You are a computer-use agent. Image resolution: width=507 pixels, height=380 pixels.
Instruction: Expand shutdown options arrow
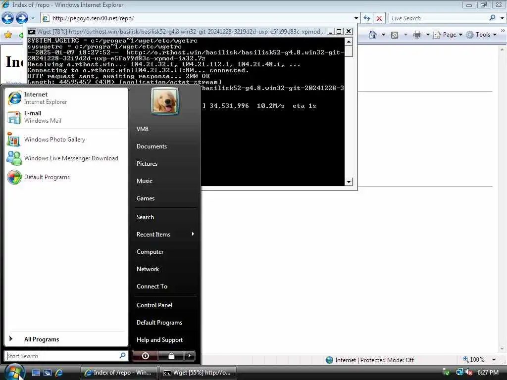click(190, 356)
